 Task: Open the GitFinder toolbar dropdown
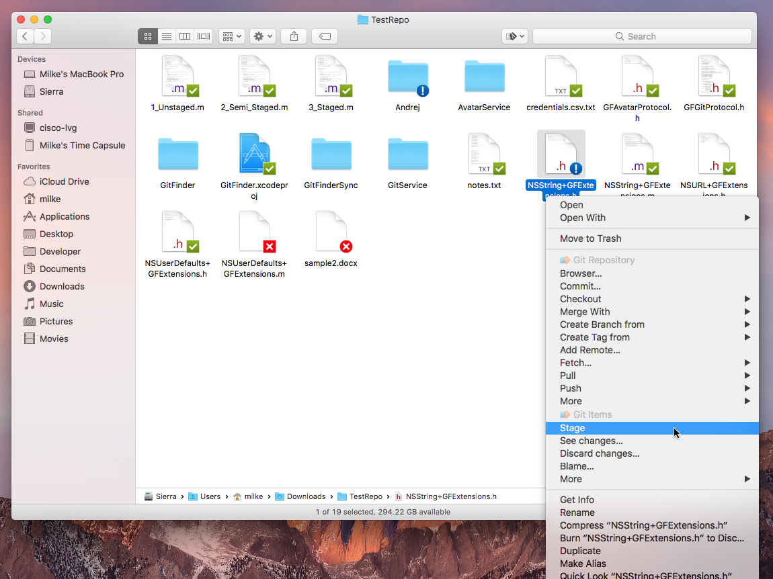[515, 36]
